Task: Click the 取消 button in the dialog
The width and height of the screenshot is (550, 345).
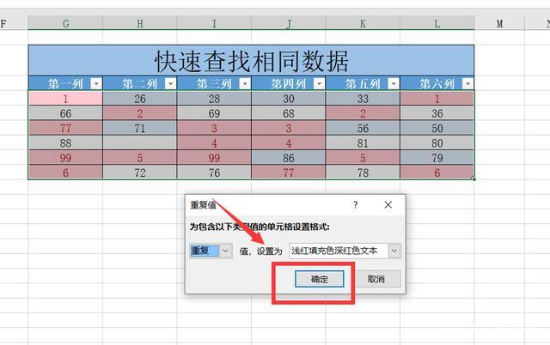Action: tap(376, 279)
